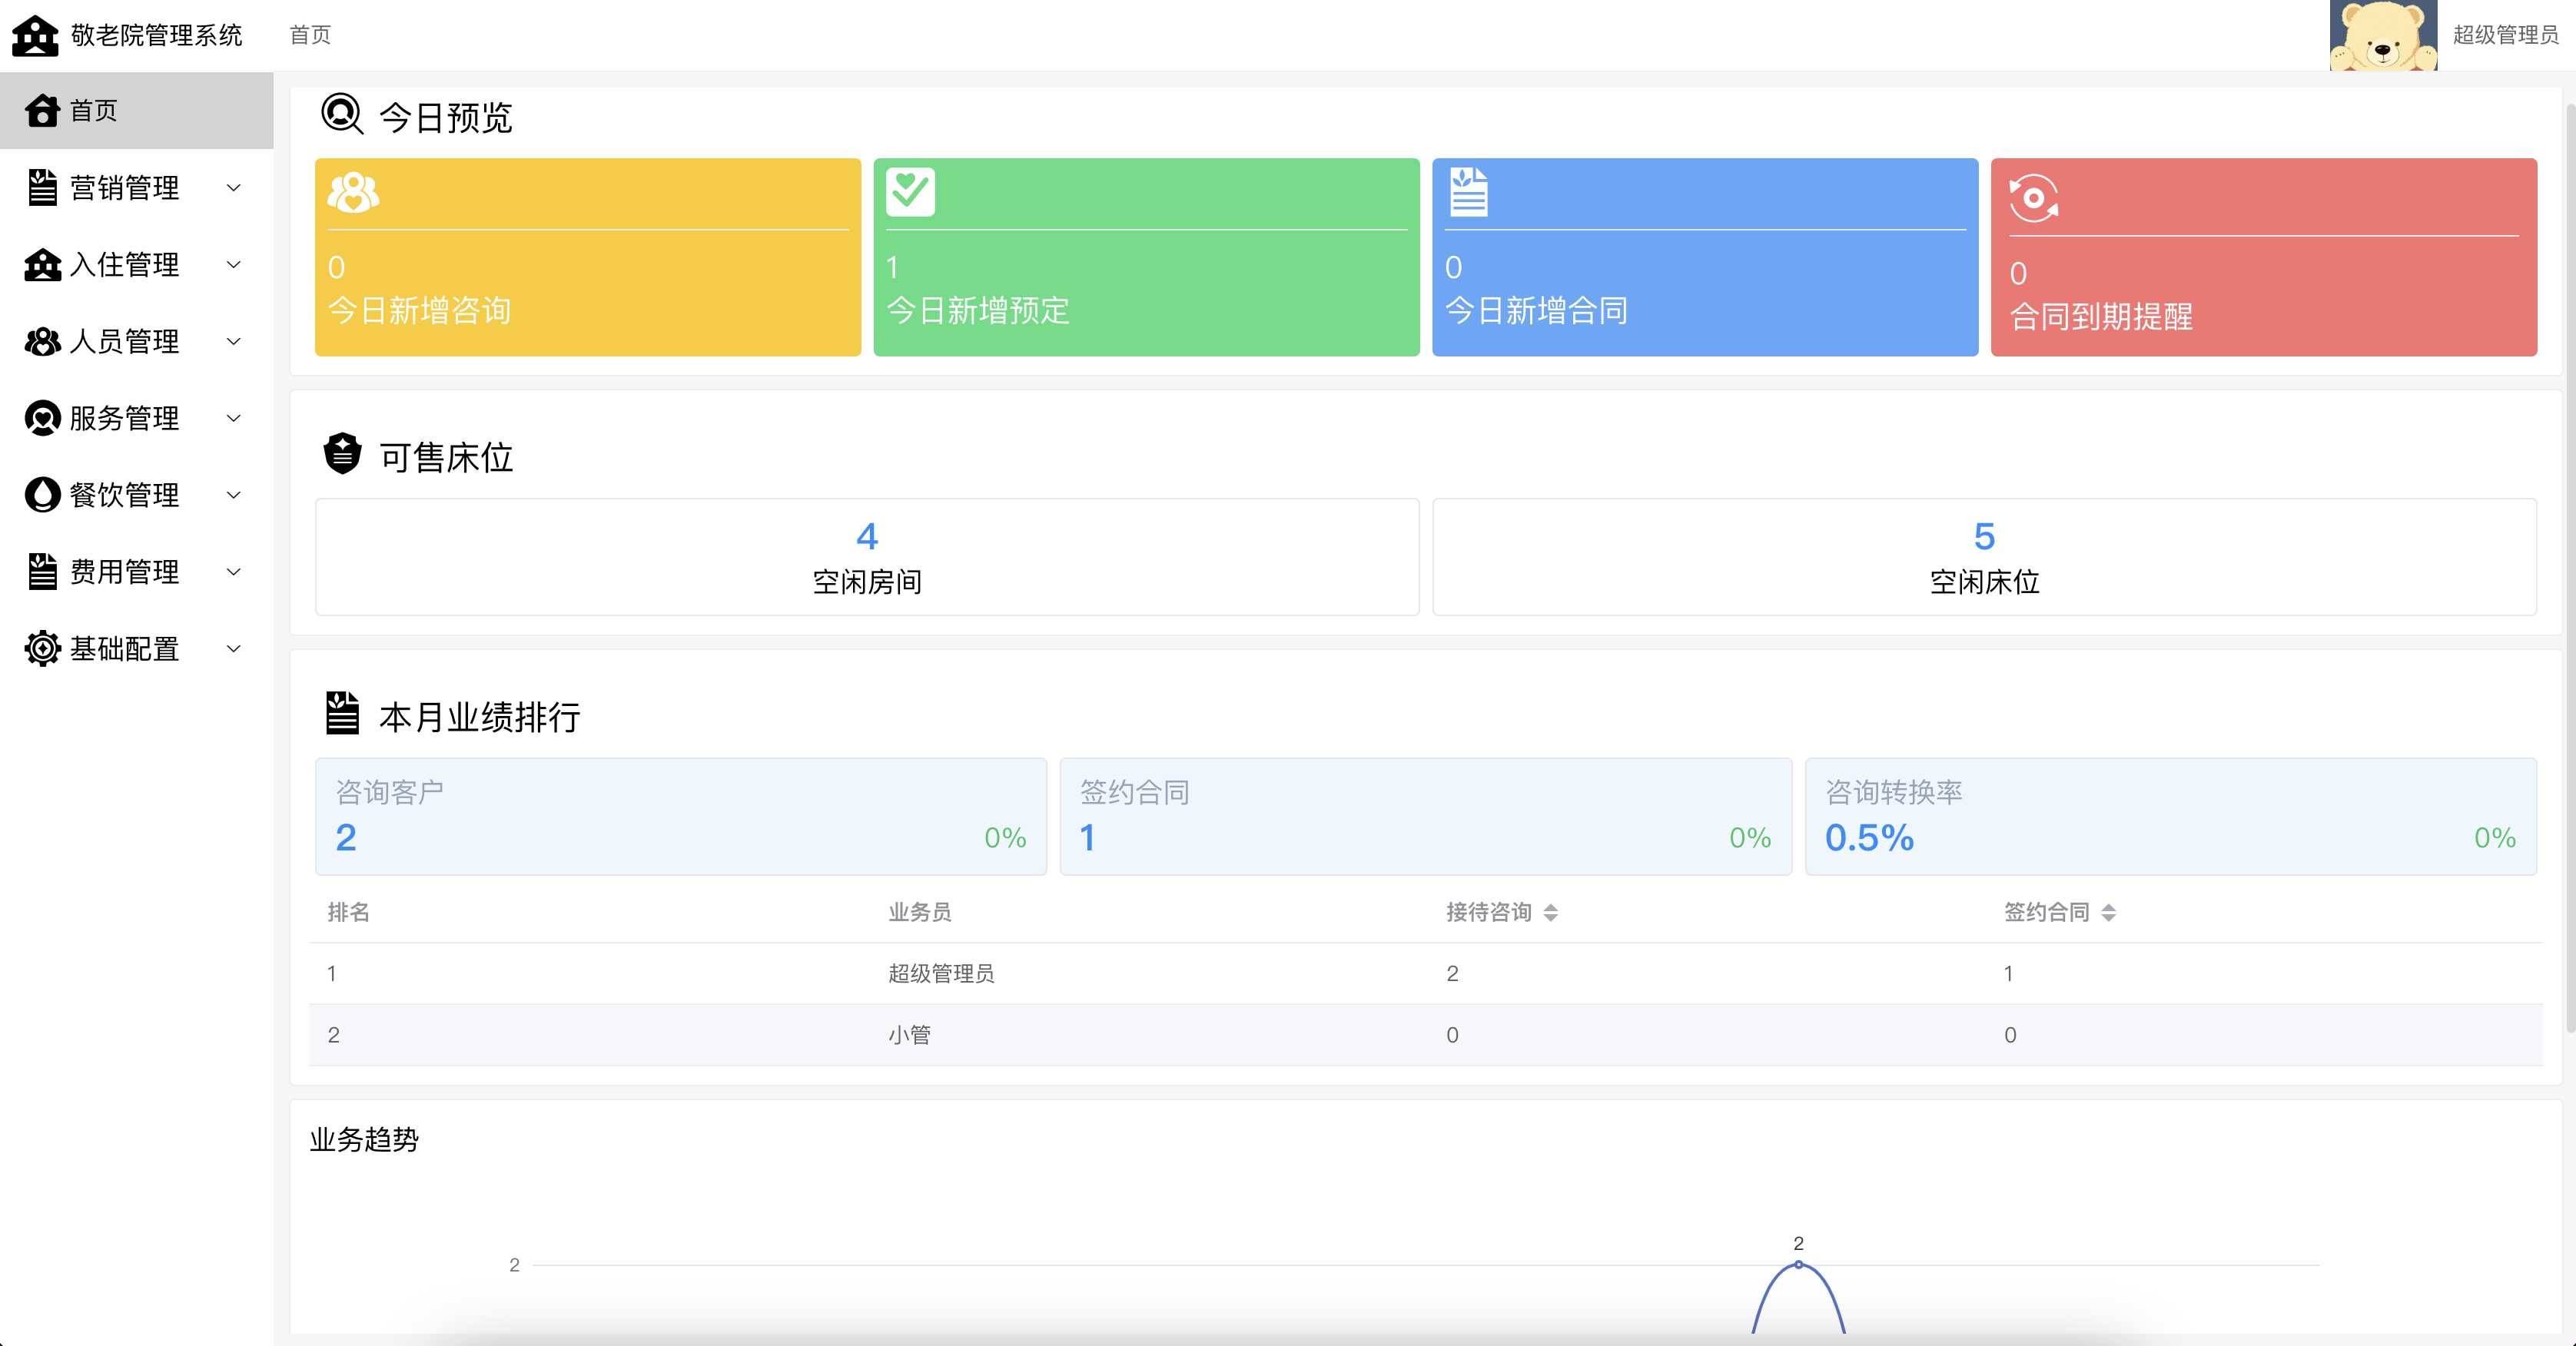Click the 合同到期提醒 refresh icon

(x=2033, y=197)
